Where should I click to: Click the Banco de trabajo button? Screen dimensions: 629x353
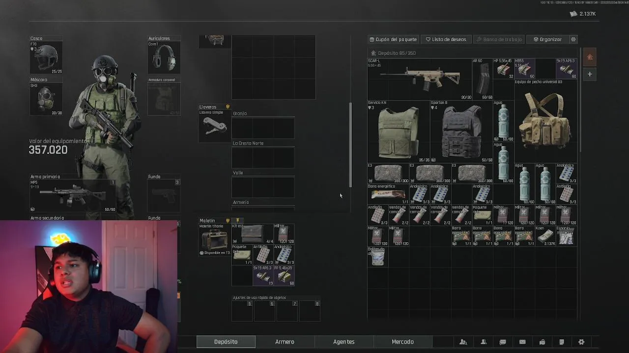pos(499,39)
